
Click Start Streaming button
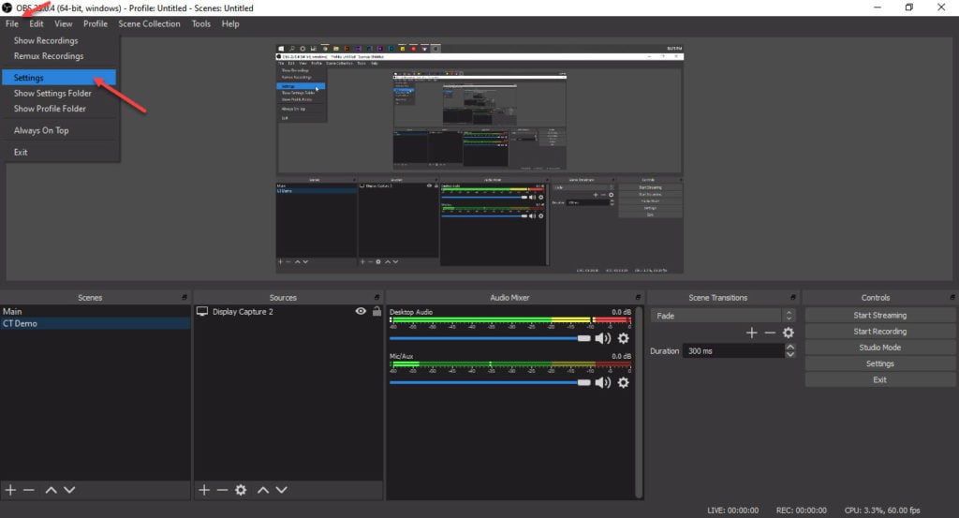880,315
